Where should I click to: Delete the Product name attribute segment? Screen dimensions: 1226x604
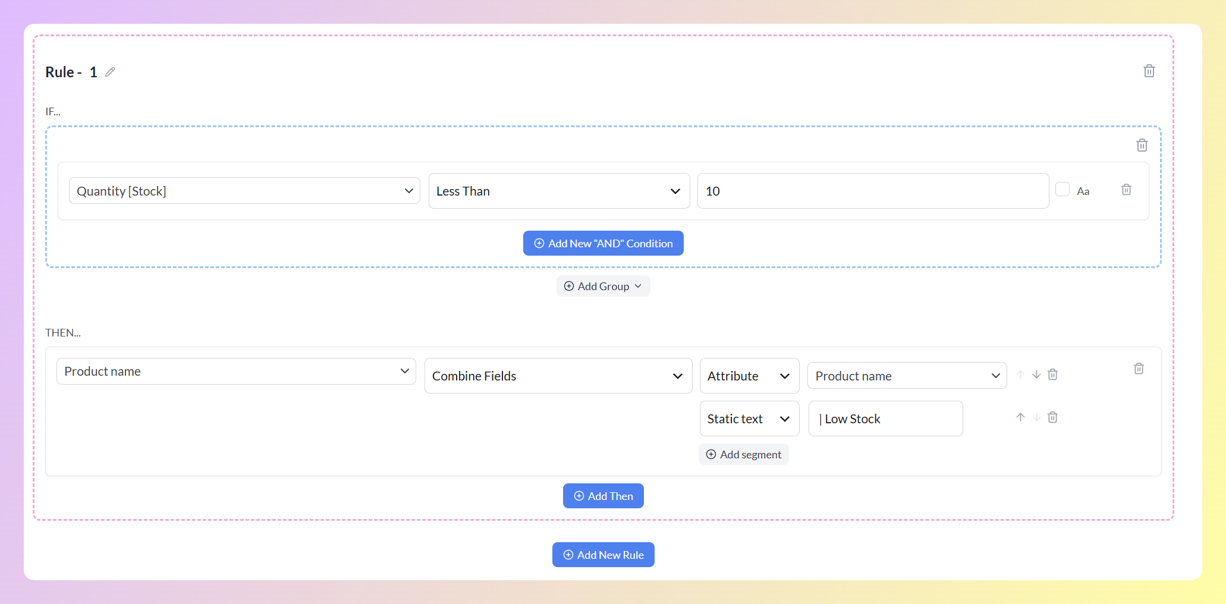[1052, 375]
